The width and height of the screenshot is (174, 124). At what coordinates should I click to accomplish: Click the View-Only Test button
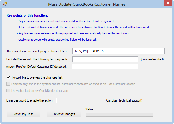23,114
